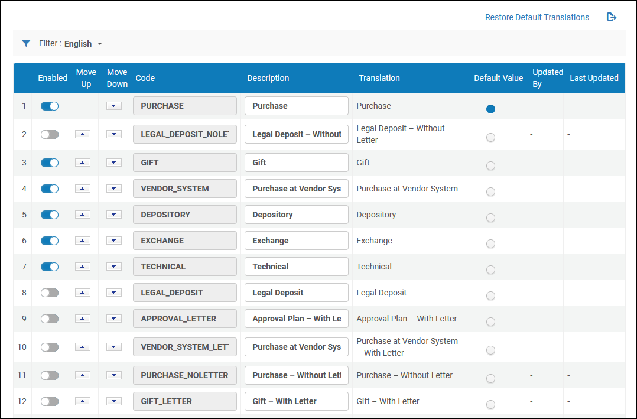Disable the TECHNICAL toggle
The width and height of the screenshot is (637, 419).
point(50,267)
